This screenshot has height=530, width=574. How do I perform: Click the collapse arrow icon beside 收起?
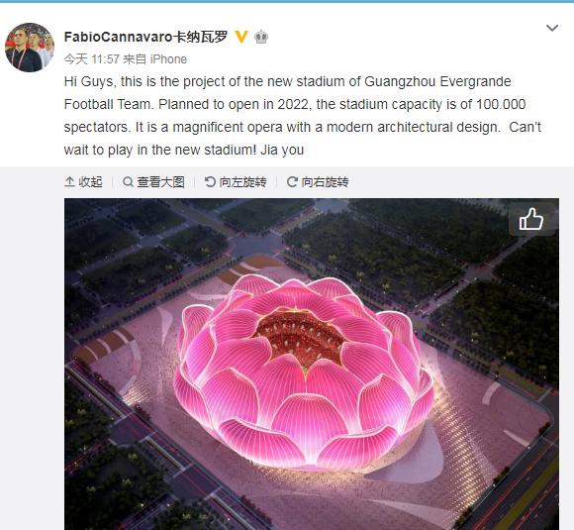(69, 181)
